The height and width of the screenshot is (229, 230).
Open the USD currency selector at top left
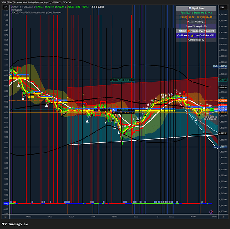click(x=6, y=7)
